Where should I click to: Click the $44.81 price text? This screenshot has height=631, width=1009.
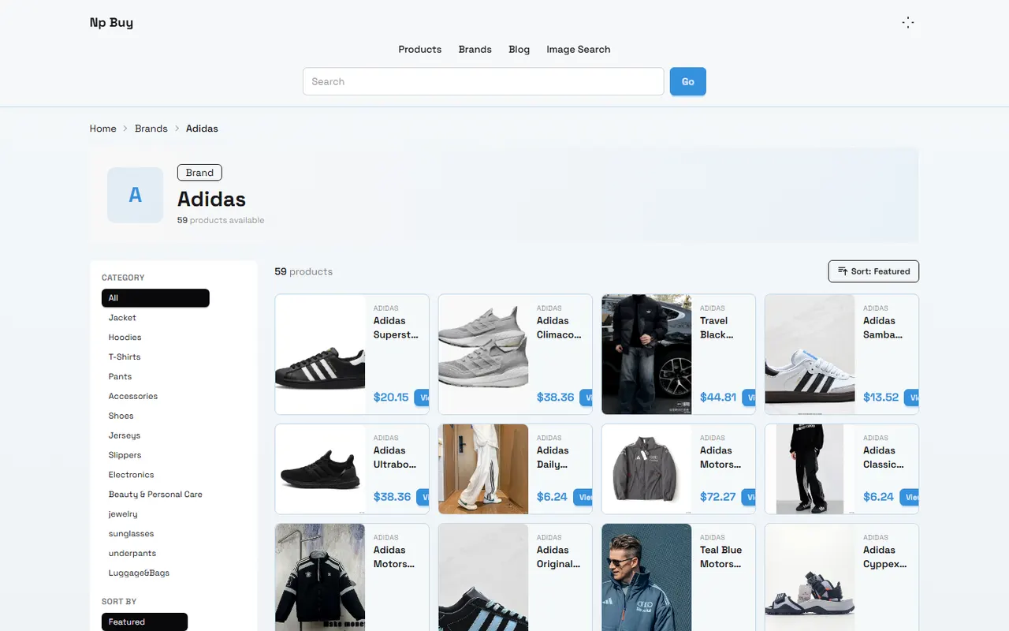pyautogui.click(x=718, y=398)
